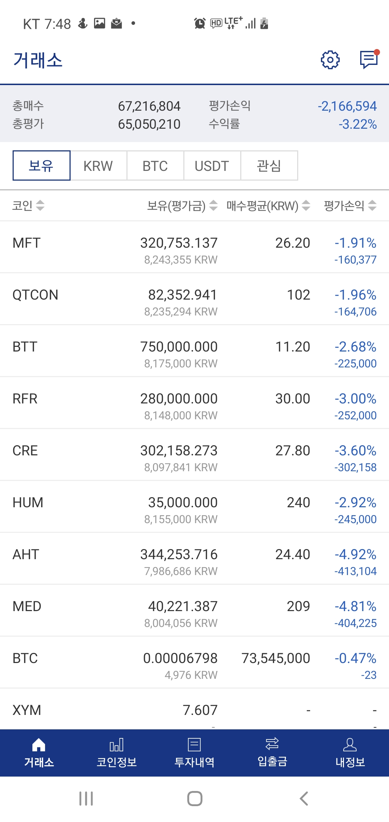
Task: Select the 관심 favorites tab
Action: [269, 166]
